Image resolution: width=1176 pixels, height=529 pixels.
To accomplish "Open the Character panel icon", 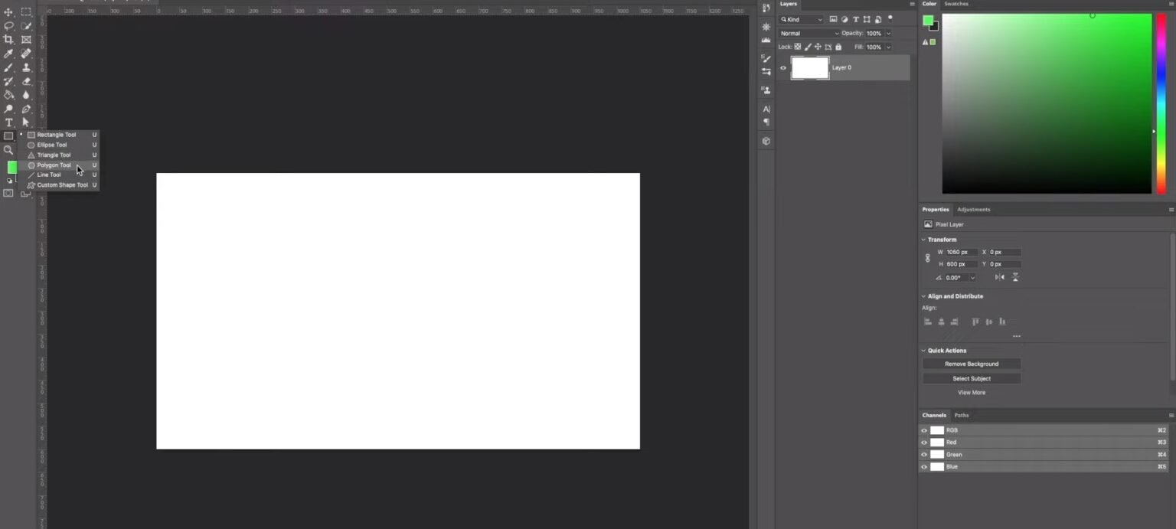I will [766, 109].
